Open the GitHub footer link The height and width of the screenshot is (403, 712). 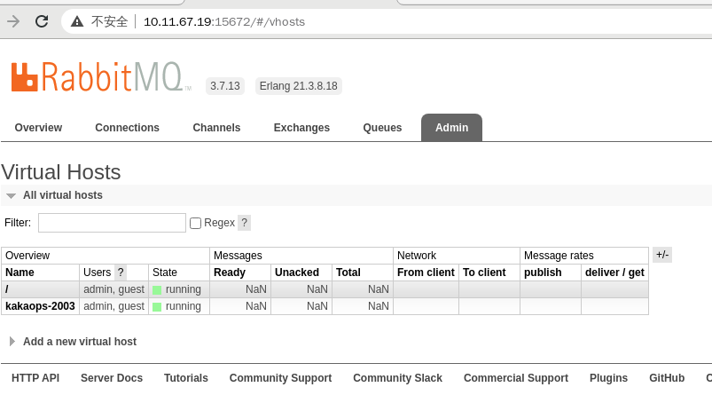pyautogui.click(x=667, y=378)
